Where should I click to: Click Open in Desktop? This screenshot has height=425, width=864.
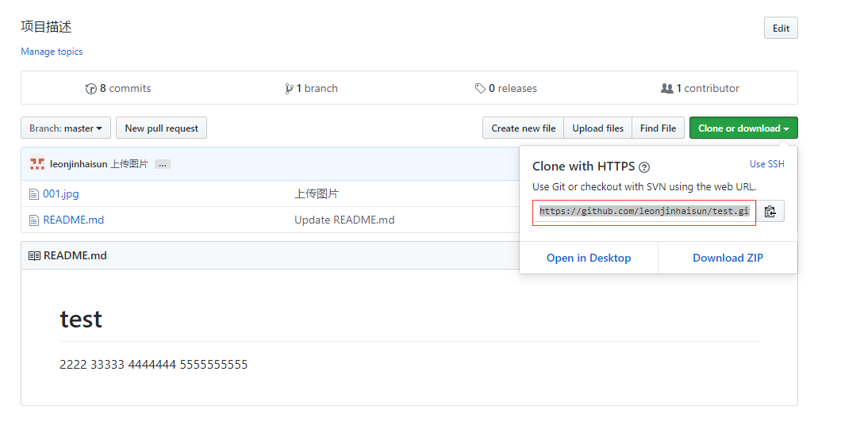click(x=589, y=258)
